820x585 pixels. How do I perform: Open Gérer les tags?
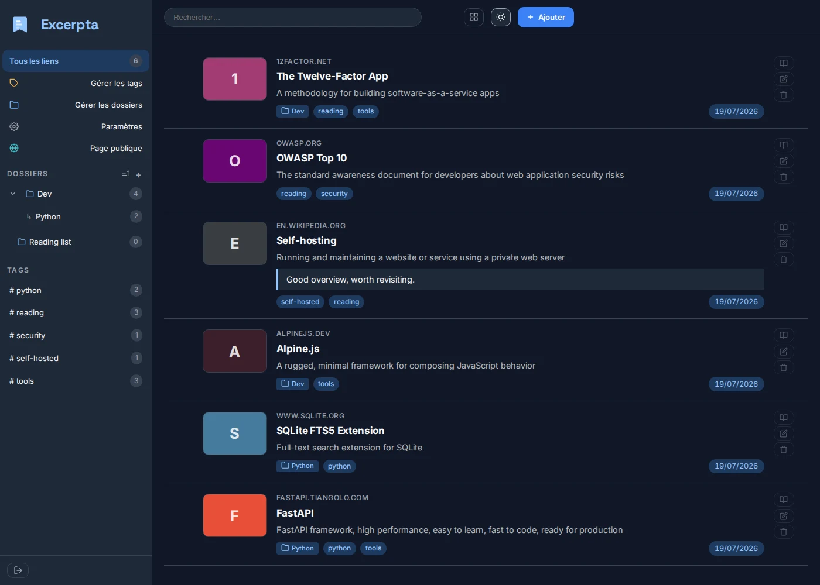coord(76,83)
